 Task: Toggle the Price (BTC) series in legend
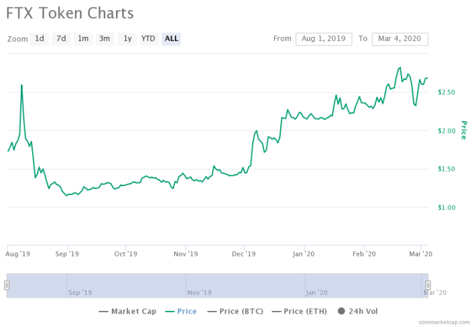[235, 311]
